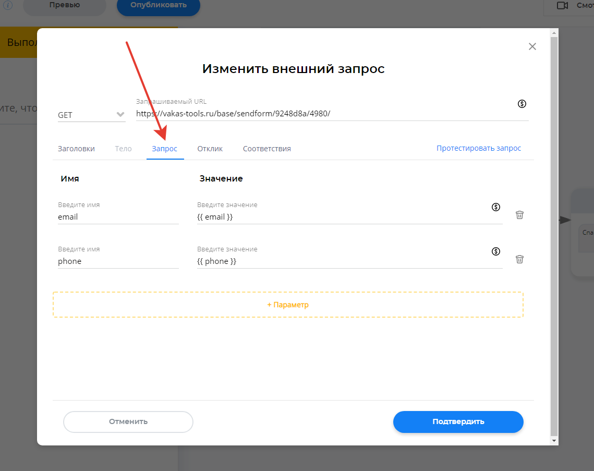Click the Протестировать запрос link
The width and height of the screenshot is (594, 471).
[478, 148]
